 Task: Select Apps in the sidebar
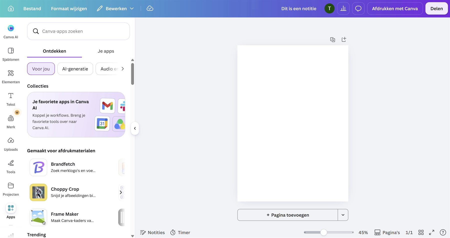point(11,211)
